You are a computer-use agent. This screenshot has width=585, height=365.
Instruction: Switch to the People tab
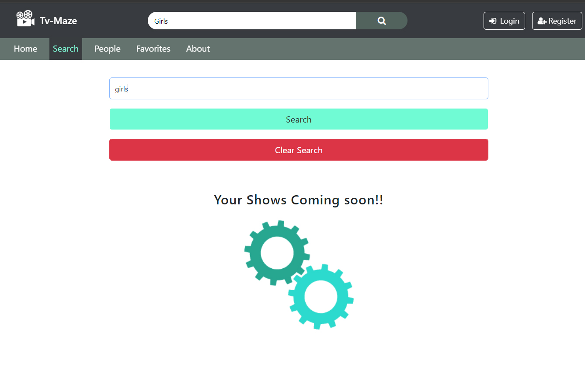pyautogui.click(x=107, y=49)
